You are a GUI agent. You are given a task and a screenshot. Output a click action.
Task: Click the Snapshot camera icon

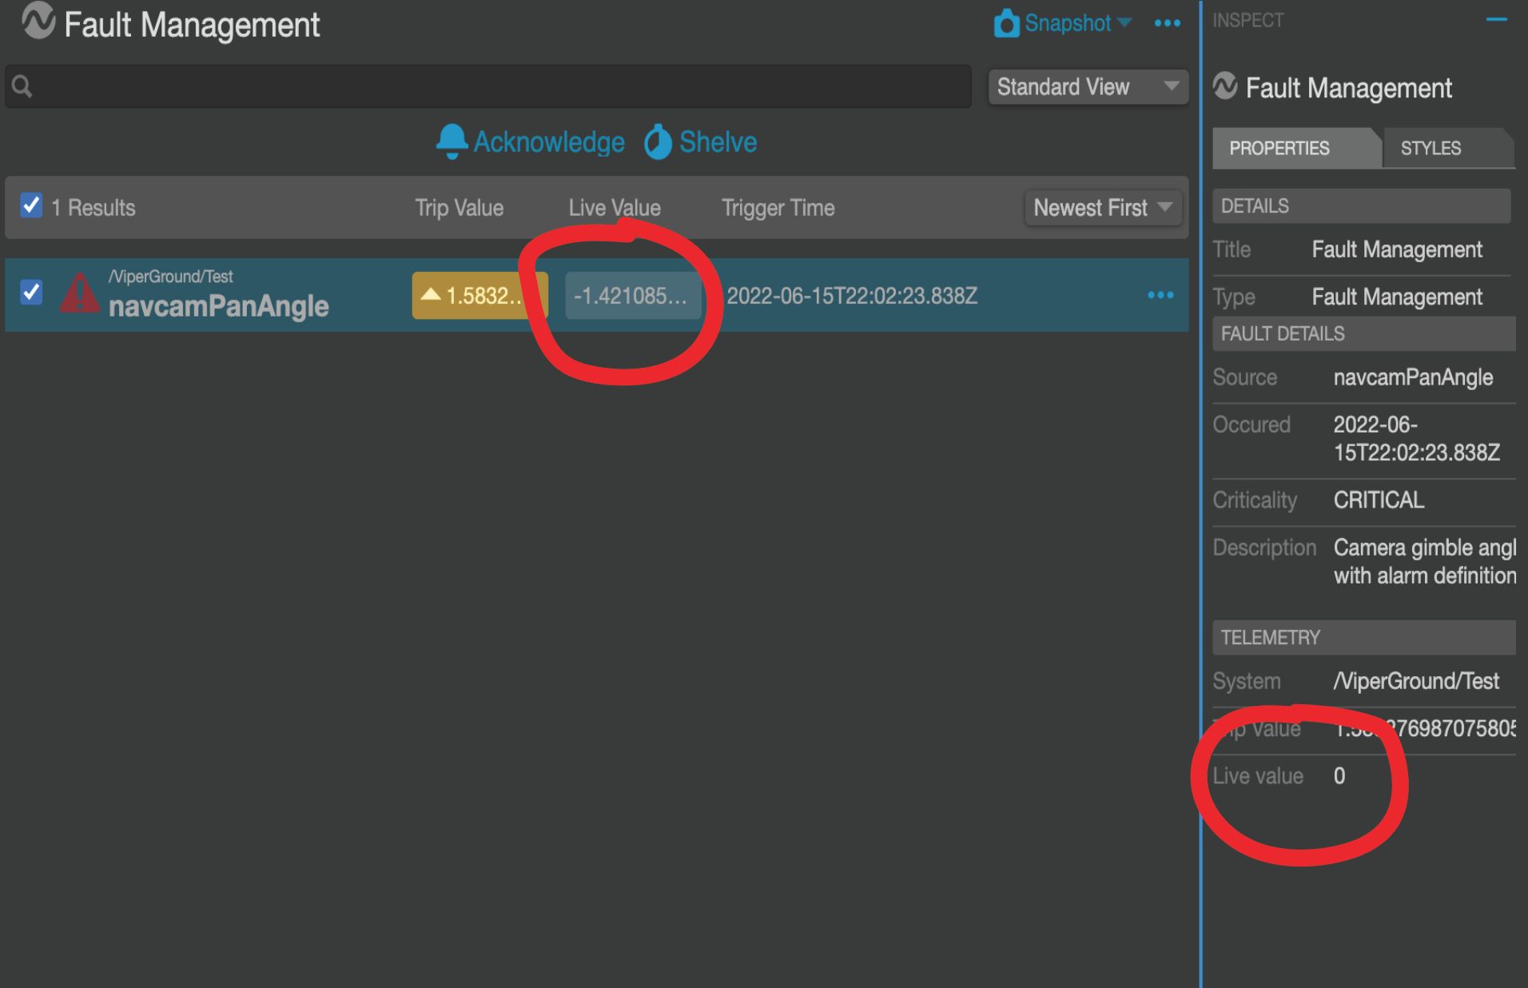click(x=1006, y=23)
